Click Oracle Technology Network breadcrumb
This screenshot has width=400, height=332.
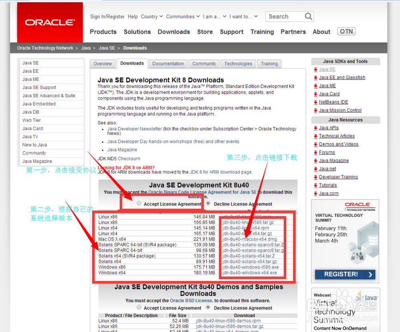pos(45,48)
